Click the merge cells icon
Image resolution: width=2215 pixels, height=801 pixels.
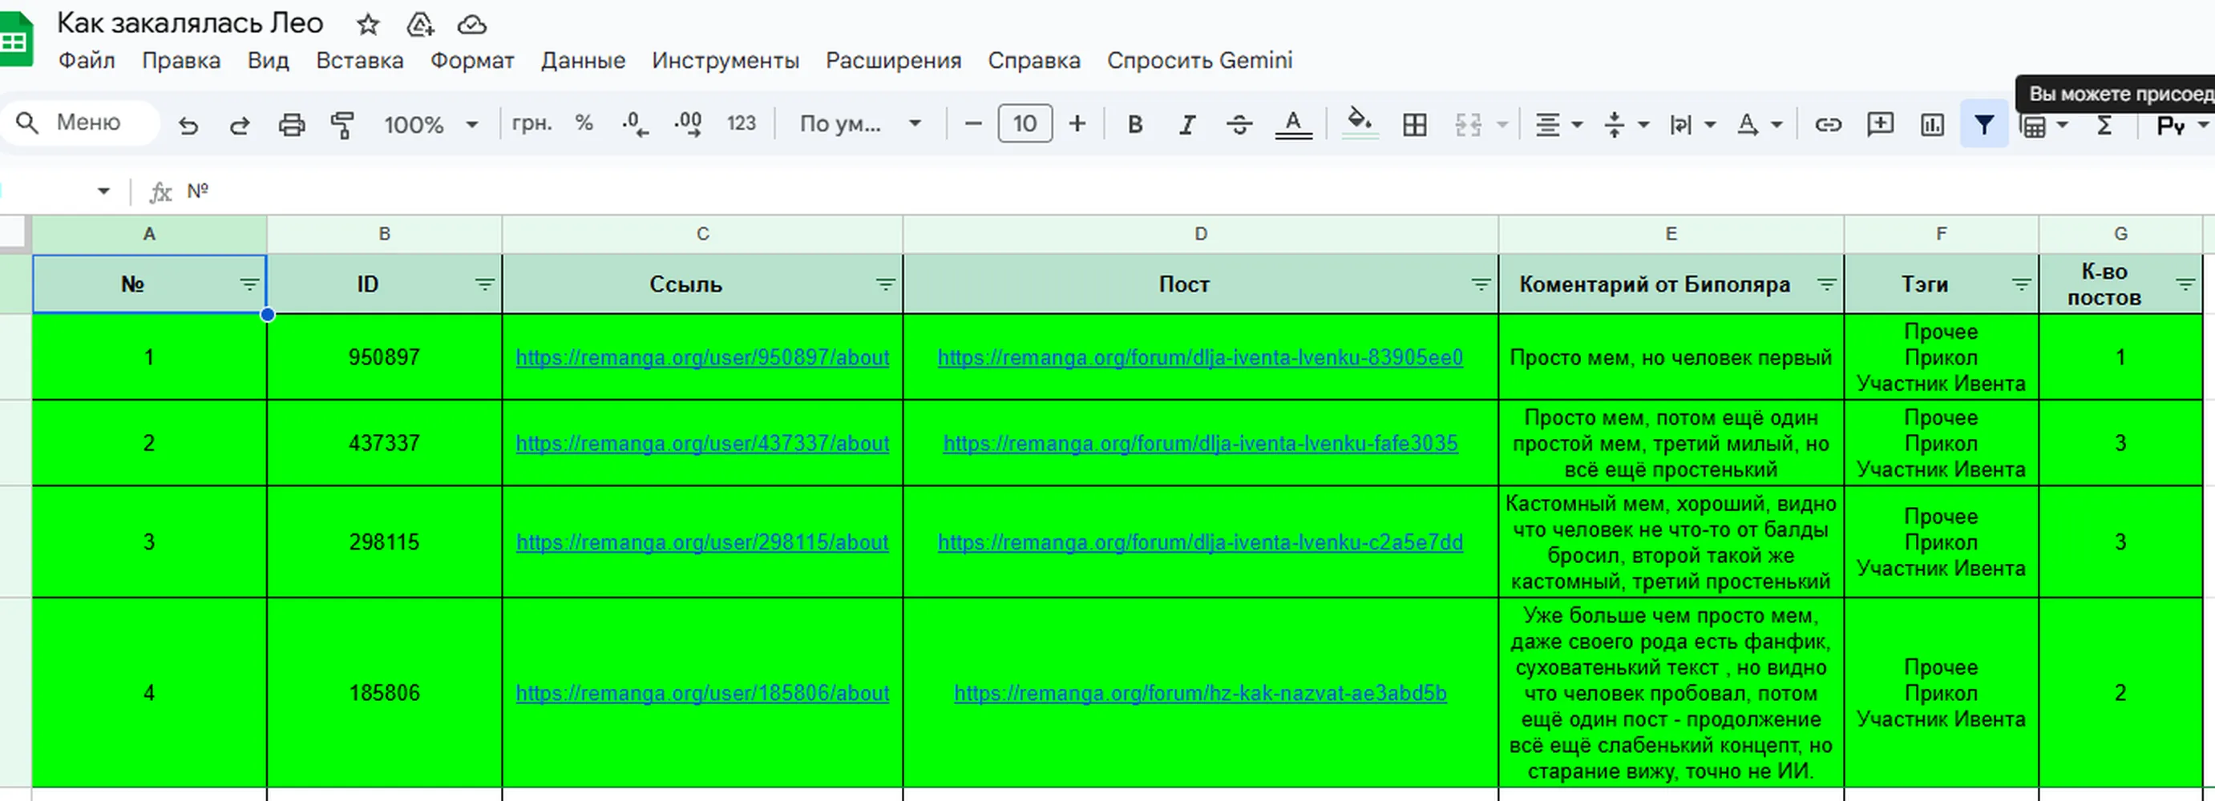click(1468, 126)
